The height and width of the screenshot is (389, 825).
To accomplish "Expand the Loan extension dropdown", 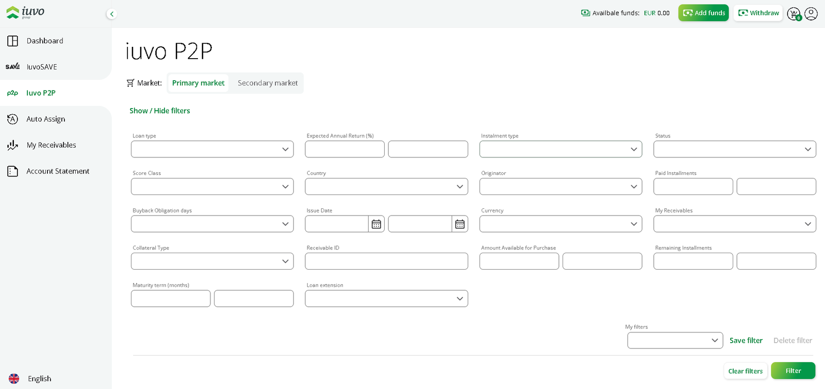I will click(387, 298).
